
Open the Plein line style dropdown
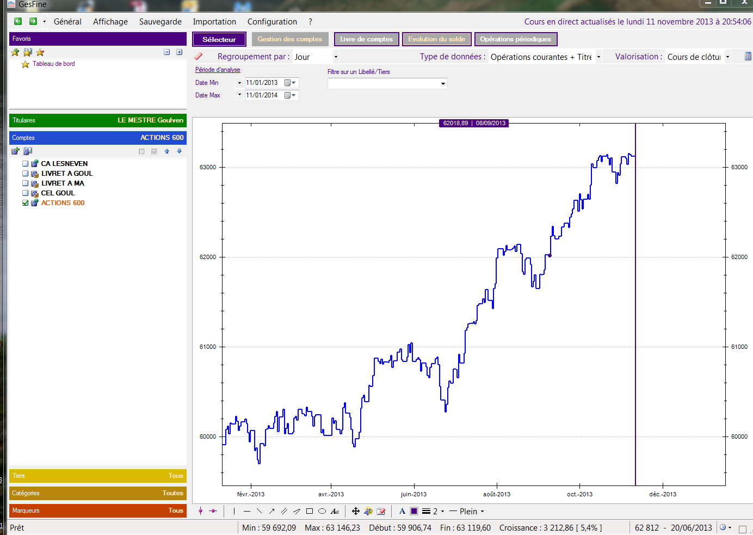click(x=482, y=512)
